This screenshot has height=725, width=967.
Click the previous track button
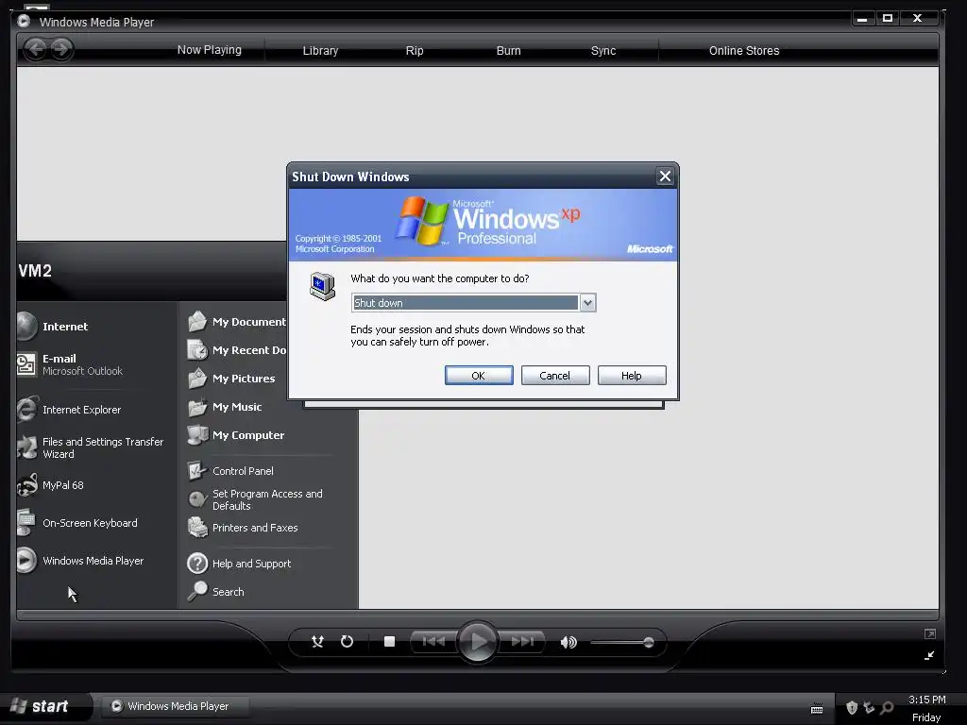pyautogui.click(x=433, y=642)
